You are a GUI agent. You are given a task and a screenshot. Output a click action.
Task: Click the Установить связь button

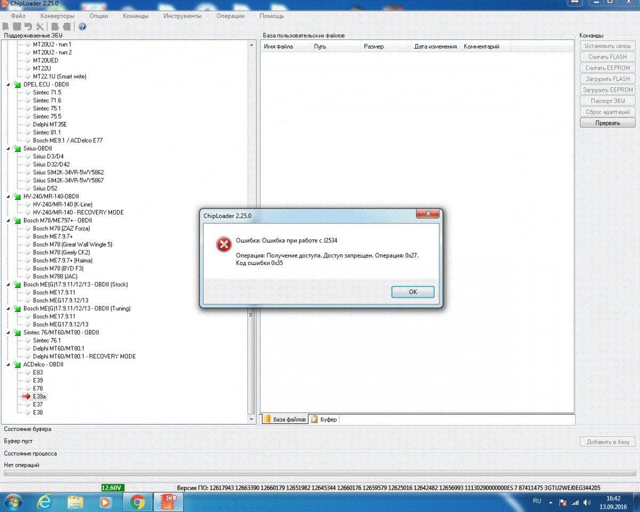607,46
